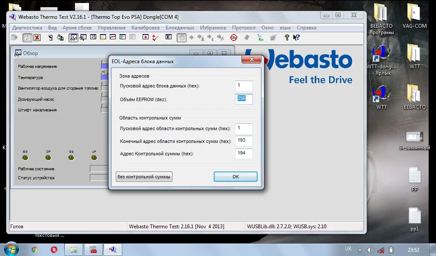Click the Chrome taskbar icon
This screenshot has height=256, width=436.
click(34, 250)
